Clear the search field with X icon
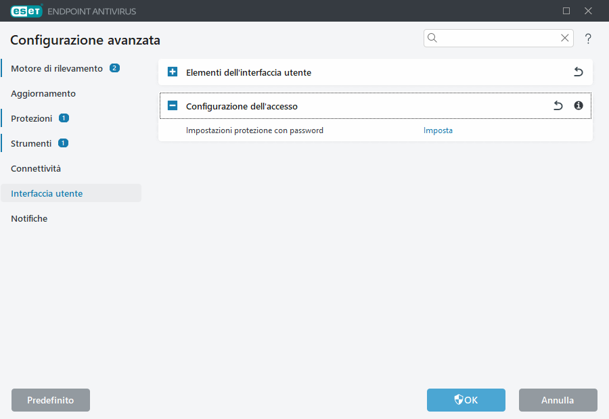This screenshot has height=419, width=609. click(x=564, y=39)
